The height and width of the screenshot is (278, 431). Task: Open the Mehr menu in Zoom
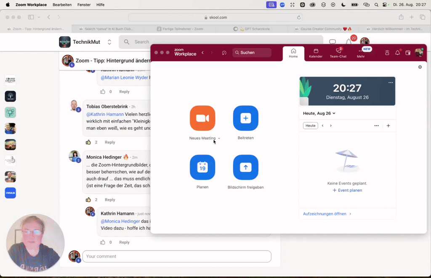(x=361, y=53)
